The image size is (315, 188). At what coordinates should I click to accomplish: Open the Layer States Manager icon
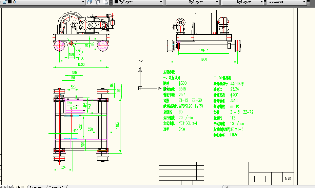(x=105, y=2)
